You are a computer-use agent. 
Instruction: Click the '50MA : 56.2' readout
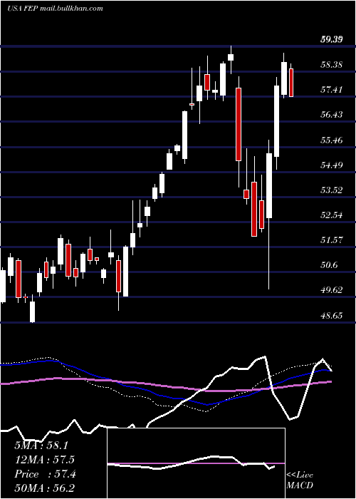44,488
